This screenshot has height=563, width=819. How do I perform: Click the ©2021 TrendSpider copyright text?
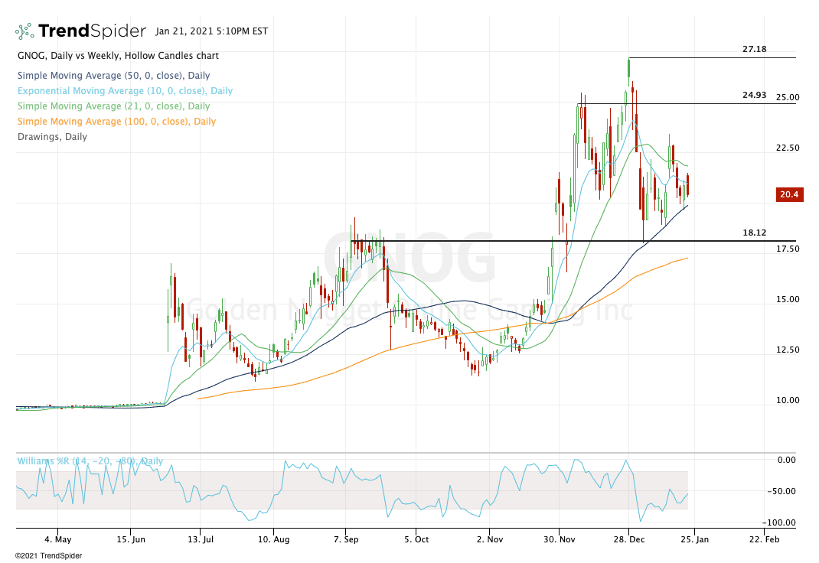click(x=47, y=556)
